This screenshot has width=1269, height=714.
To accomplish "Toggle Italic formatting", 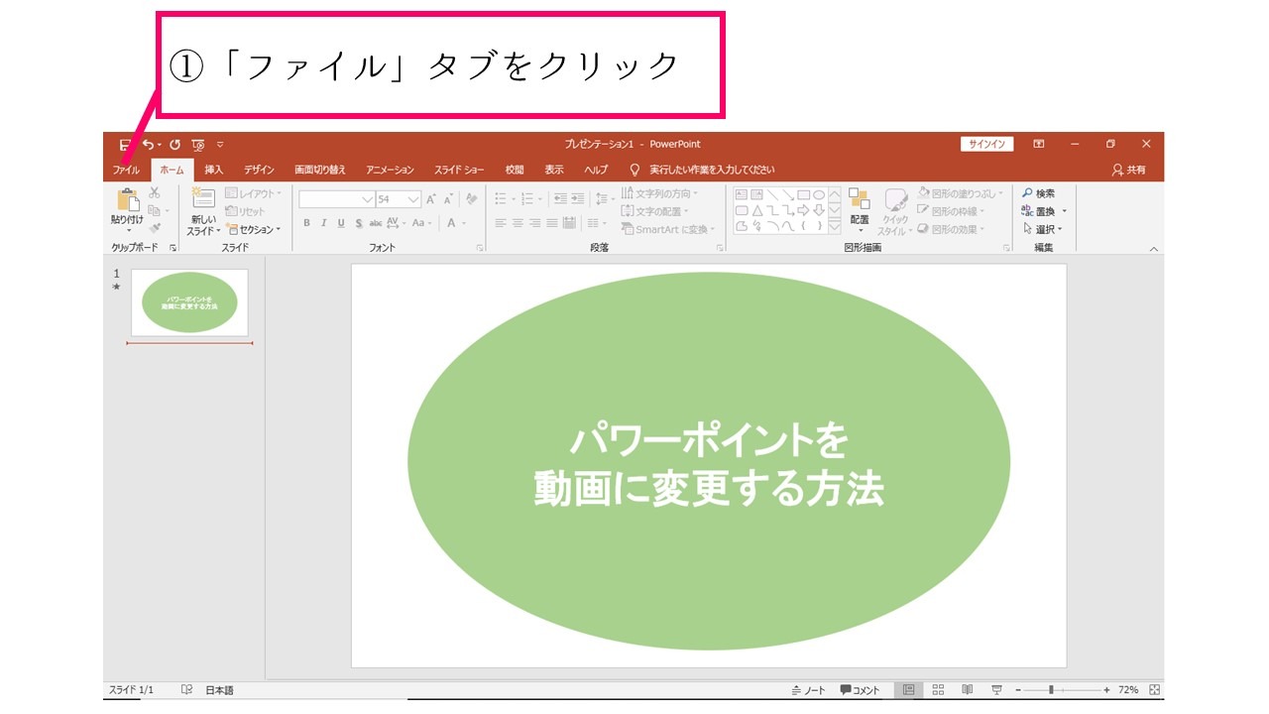I will click(x=323, y=223).
